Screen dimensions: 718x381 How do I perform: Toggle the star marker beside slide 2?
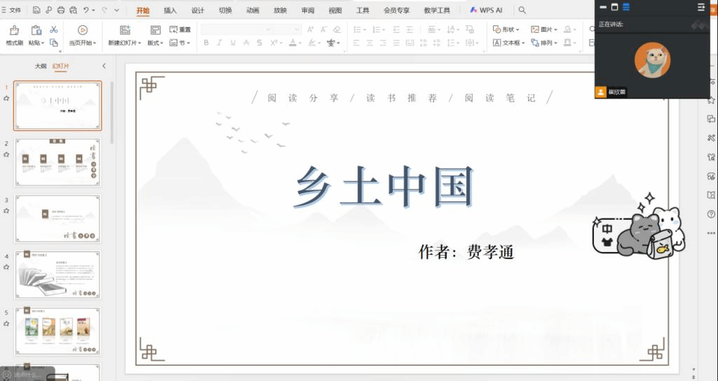tap(6, 155)
